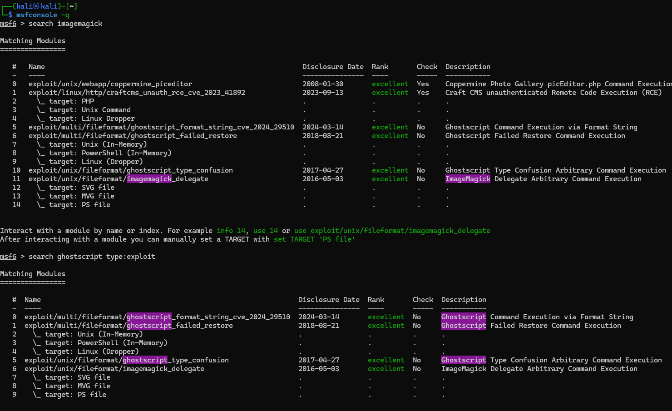672x411 pixels.
Task: Click 'Rank' header in second table
Action: (x=376, y=300)
